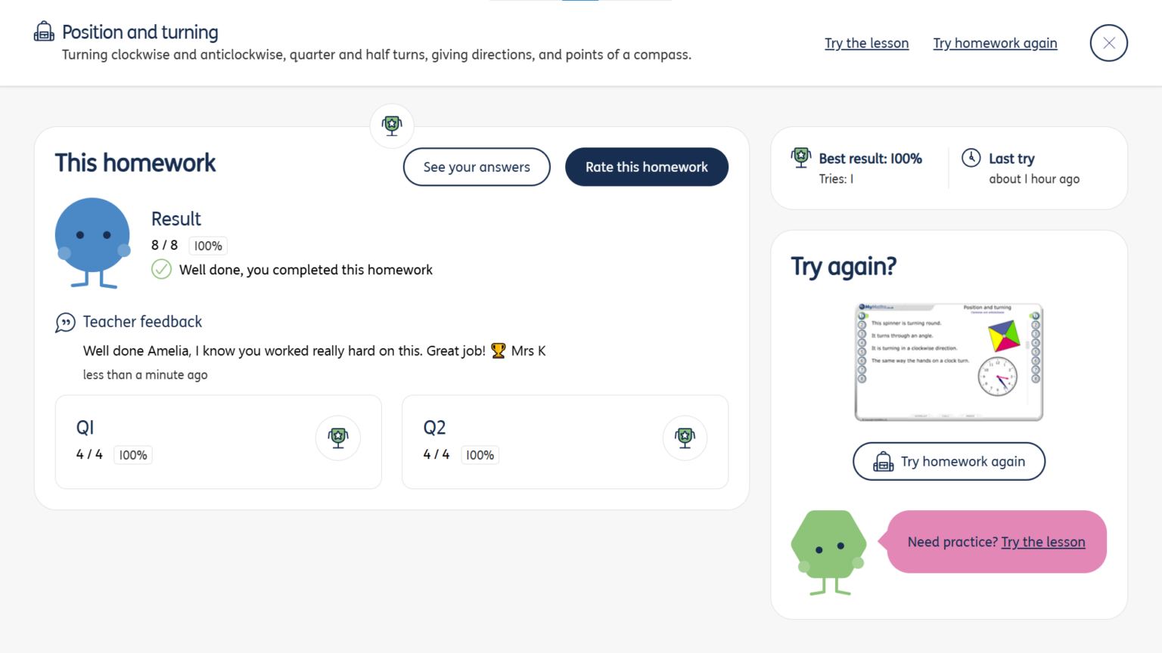Click the Q1 trophy badge icon

pos(338,438)
